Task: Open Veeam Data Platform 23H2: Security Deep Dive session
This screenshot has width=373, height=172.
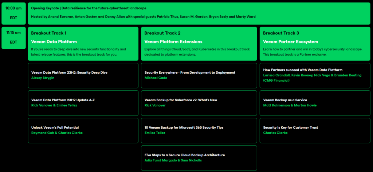Action: pyautogui.click(x=83, y=75)
